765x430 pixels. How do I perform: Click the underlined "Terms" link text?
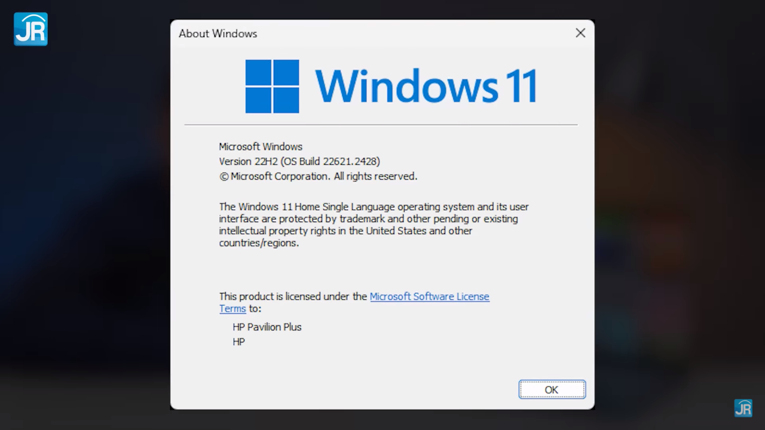click(x=232, y=309)
